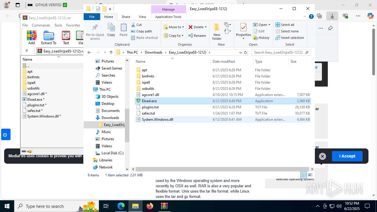Open Firefox from the taskbar

pyautogui.click(x=150, y=206)
